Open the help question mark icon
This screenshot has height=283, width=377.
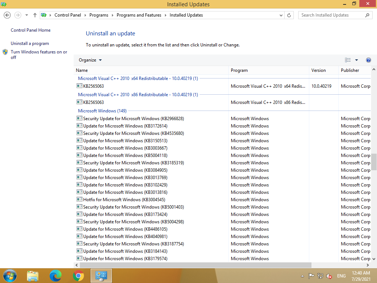pyautogui.click(x=368, y=60)
